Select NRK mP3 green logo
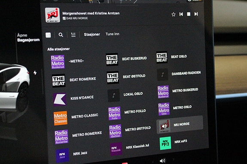This screenshot has width=247, height=164. click(165, 143)
